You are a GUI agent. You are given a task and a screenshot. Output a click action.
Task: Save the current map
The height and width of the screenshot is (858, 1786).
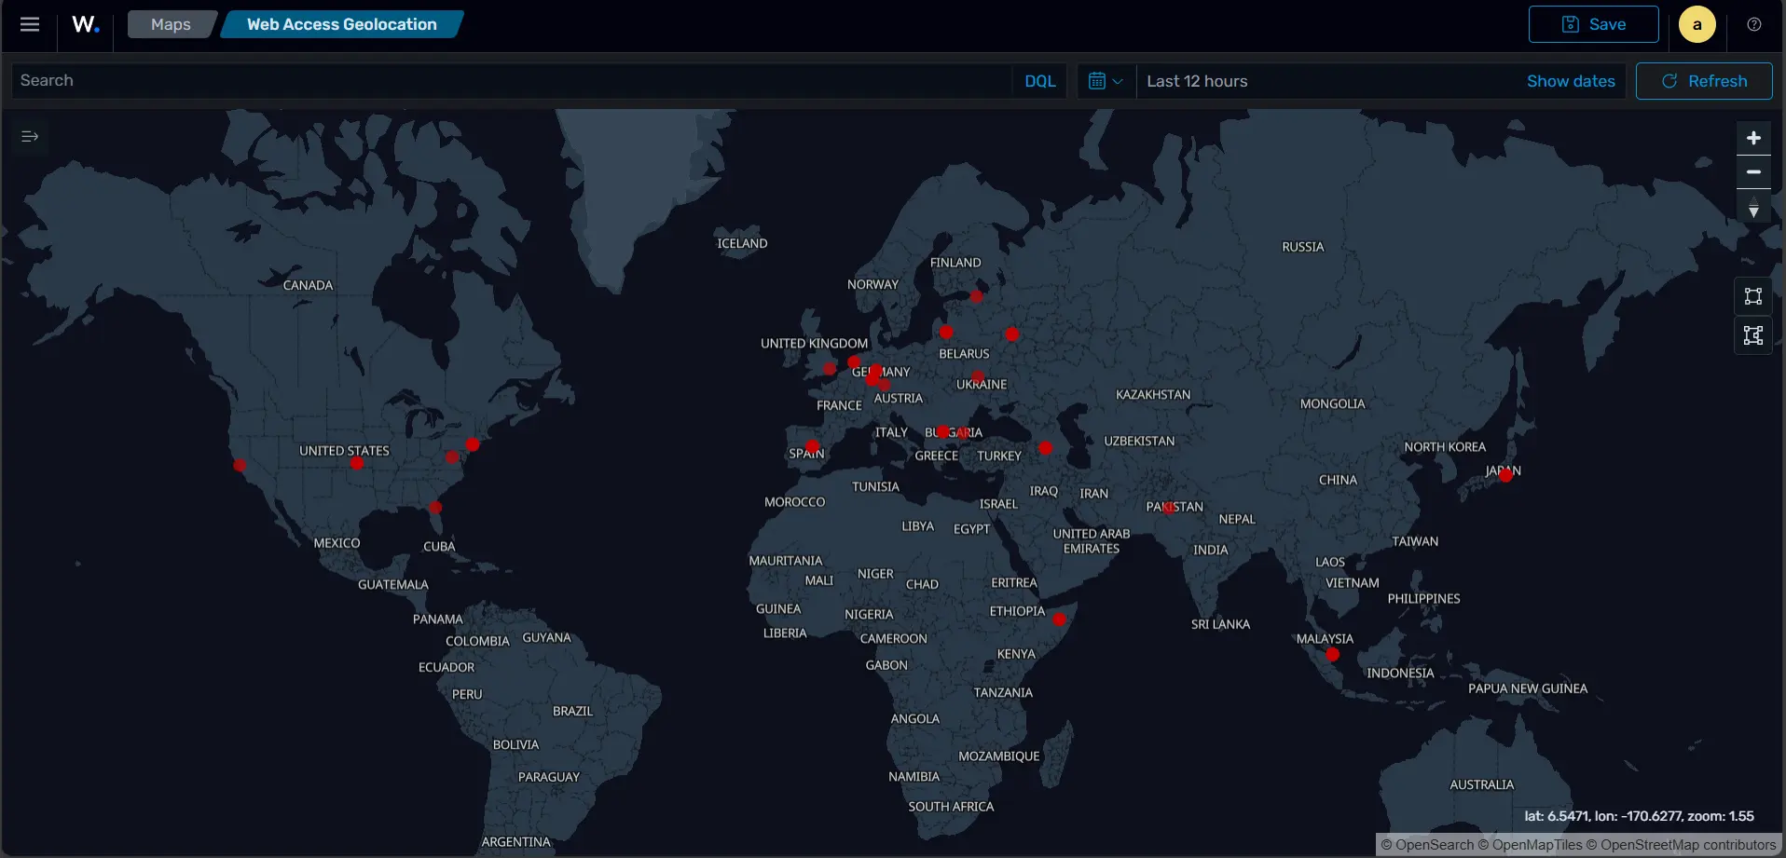(1593, 23)
